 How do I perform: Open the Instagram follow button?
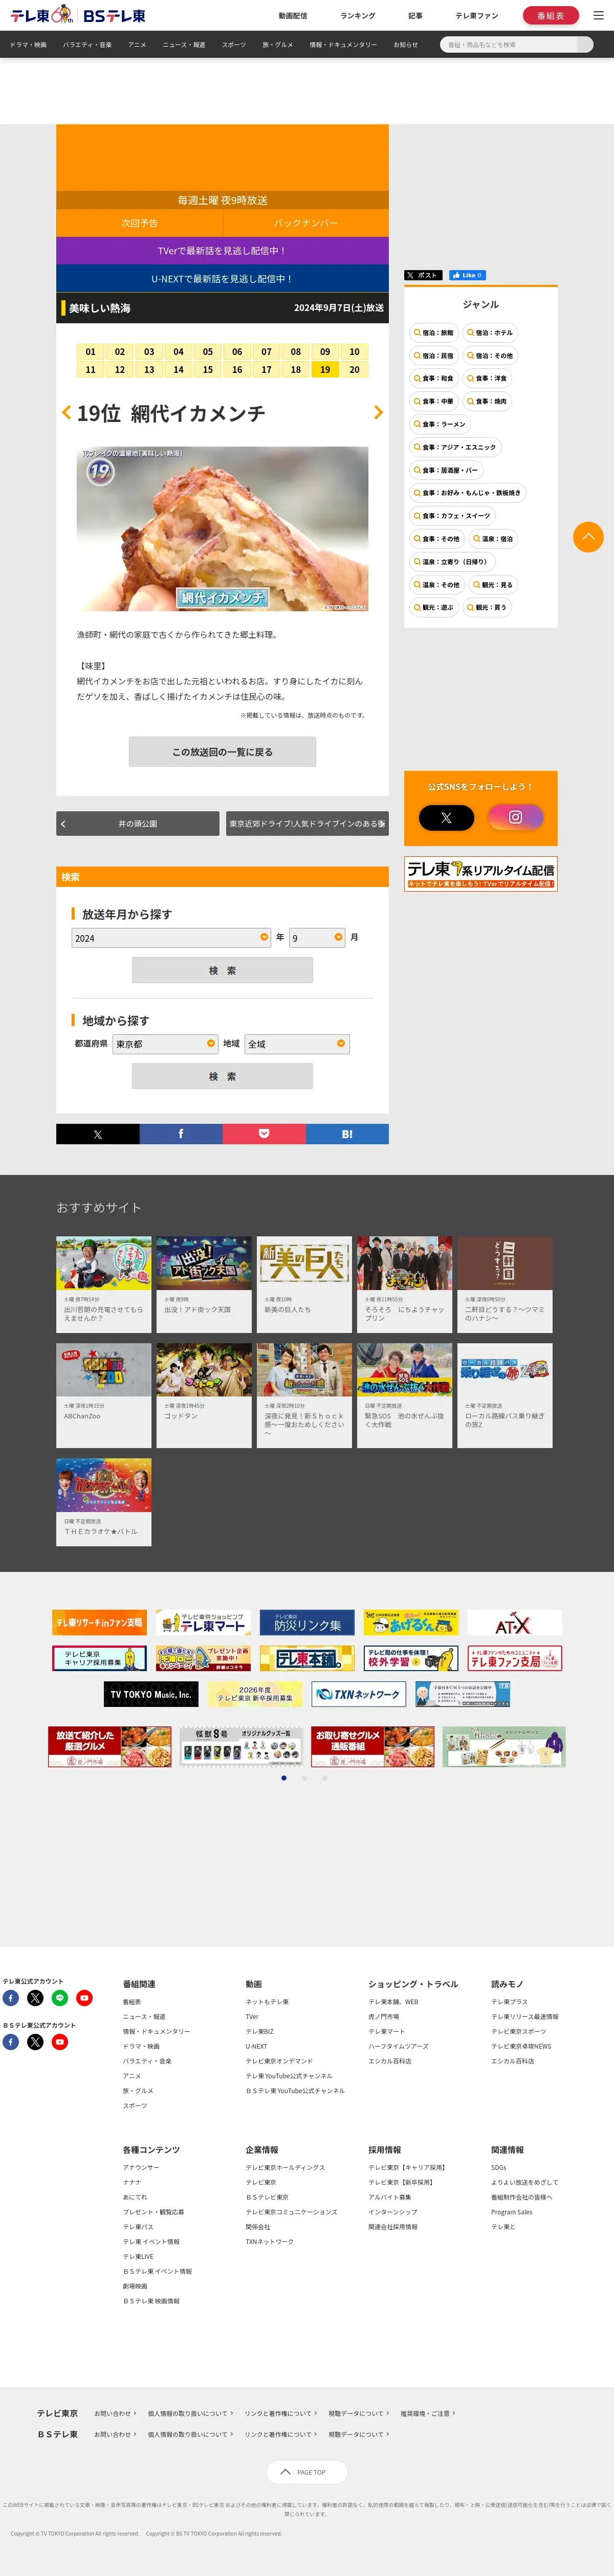[515, 817]
